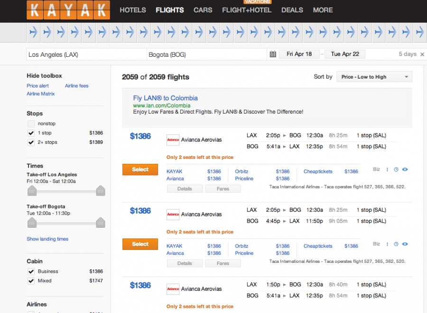Expand Fares for the second Avianca flight
This screenshot has width=427, height=313.
point(223,263)
